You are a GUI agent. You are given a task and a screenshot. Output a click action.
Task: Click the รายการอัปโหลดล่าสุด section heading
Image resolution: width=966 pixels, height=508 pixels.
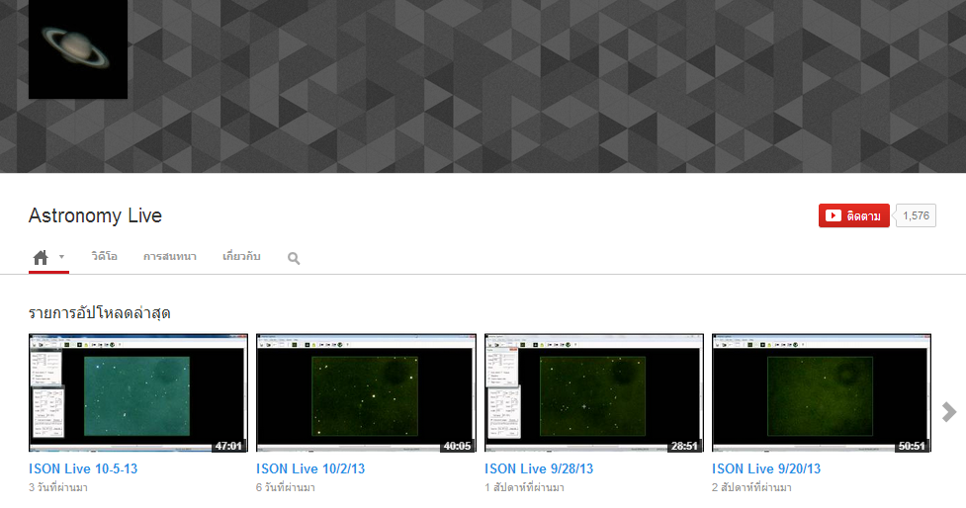point(100,313)
